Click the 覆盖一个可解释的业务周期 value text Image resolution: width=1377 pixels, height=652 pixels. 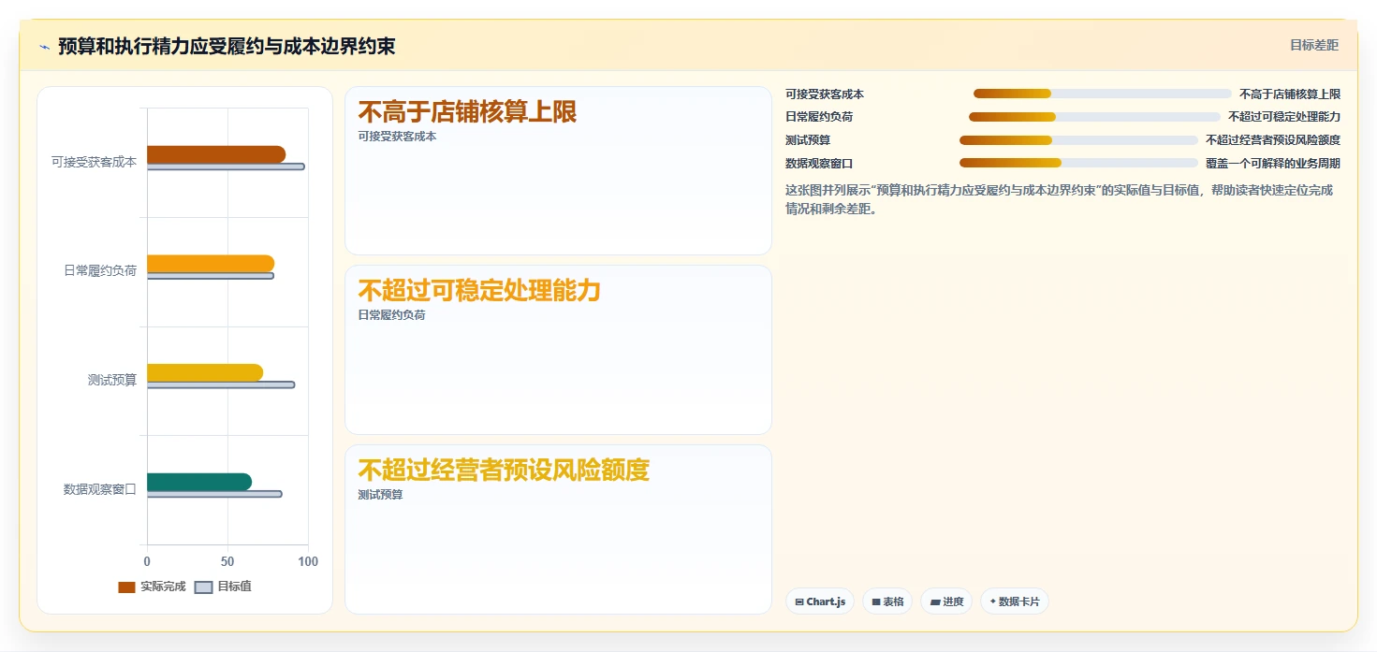(x=1273, y=164)
